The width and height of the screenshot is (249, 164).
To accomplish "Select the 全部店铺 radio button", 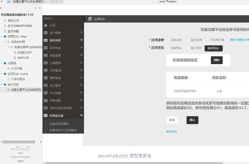I will coord(168,40).
